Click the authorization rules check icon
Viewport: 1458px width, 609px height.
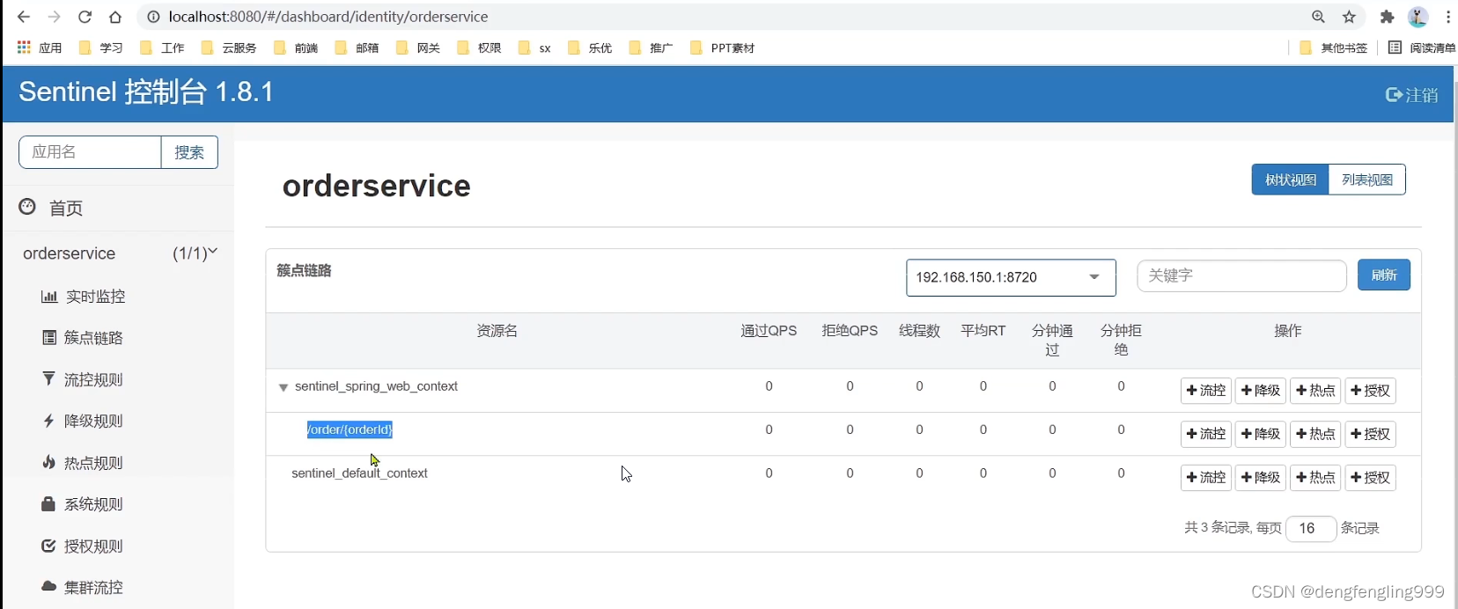click(49, 547)
